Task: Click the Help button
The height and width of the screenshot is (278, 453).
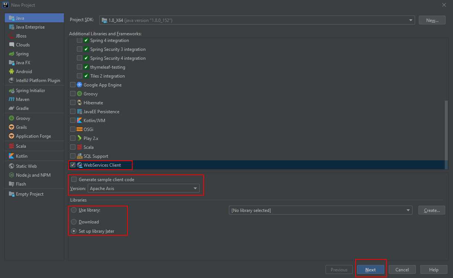Action: coord(434,269)
